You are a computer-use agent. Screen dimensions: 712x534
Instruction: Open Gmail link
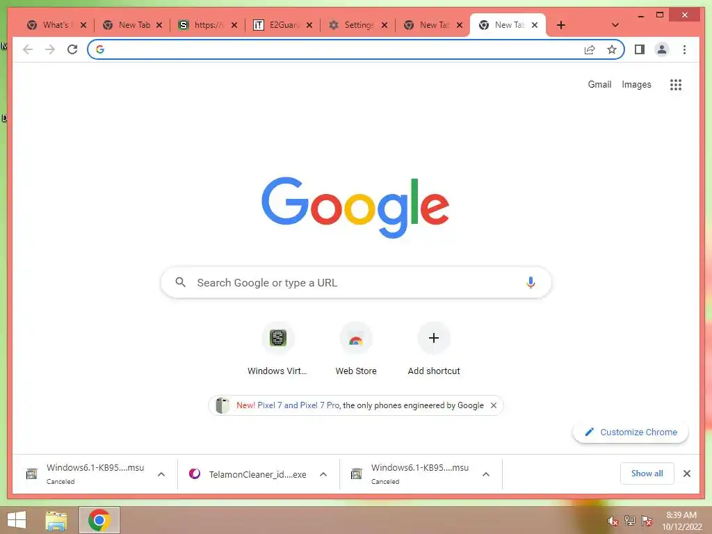[x=599, y=84]
